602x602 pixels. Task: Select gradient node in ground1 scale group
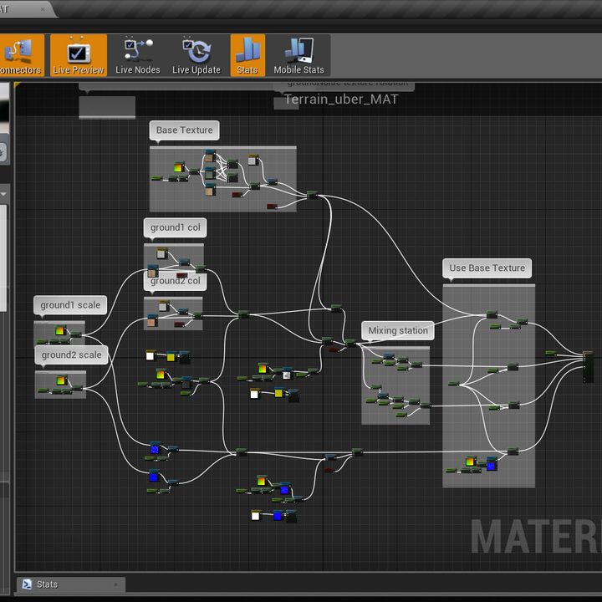click(60, 330)
